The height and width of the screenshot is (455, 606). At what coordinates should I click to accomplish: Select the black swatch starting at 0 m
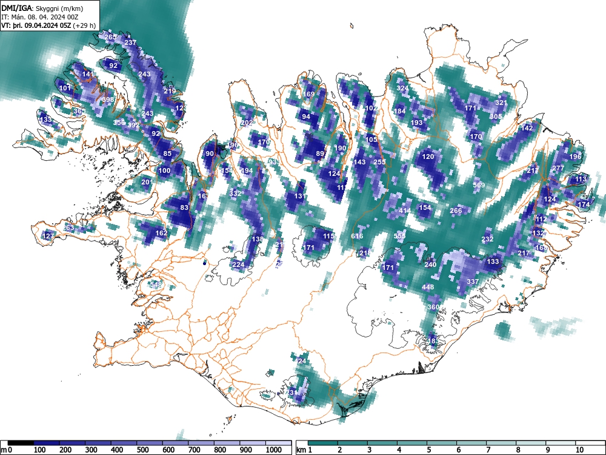click(21, 443)
